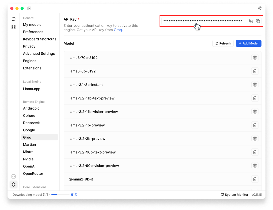Open System Monitor in status bar
273x210 pixels.
click(234, 195)
